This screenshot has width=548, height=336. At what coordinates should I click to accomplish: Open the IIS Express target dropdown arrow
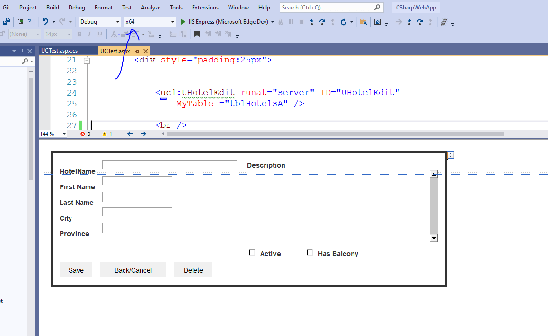(x=273, y=22)
